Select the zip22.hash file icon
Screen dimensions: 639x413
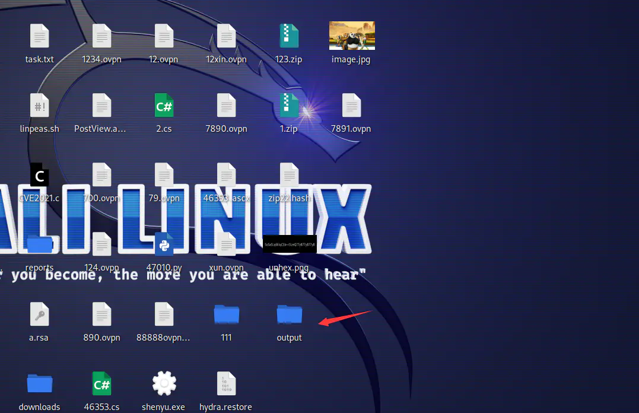pos(289,175)
